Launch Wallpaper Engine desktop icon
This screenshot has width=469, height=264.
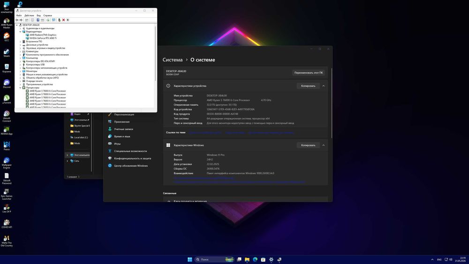[x=7, y=163]
